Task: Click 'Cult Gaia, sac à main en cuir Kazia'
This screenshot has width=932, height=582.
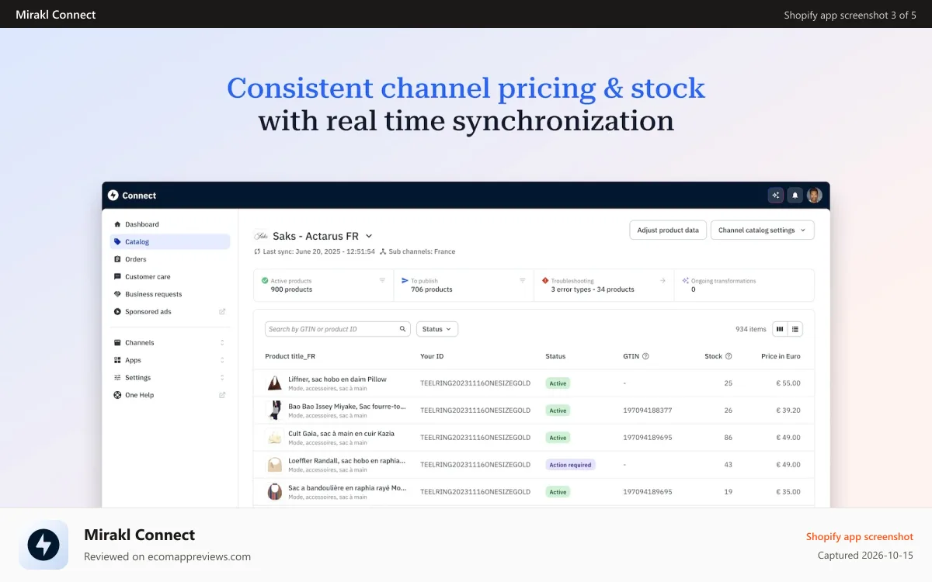Action: 341,434
